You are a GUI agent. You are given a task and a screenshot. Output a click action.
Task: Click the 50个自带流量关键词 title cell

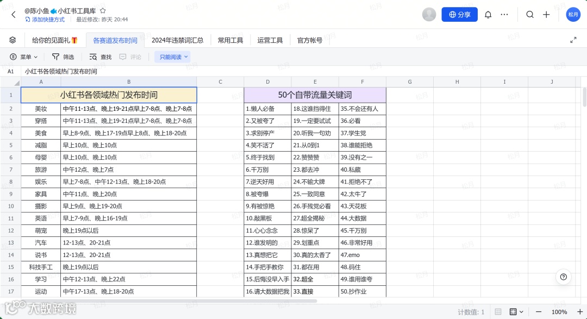[x=315, y=95]
